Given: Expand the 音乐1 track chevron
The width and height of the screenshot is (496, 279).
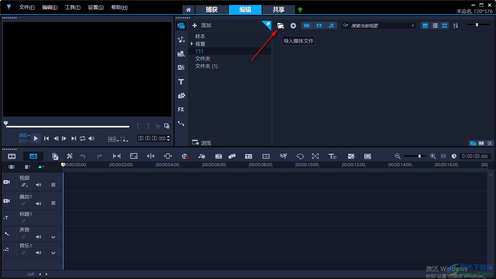Looking at the screenshot, I should coord(53,253).
